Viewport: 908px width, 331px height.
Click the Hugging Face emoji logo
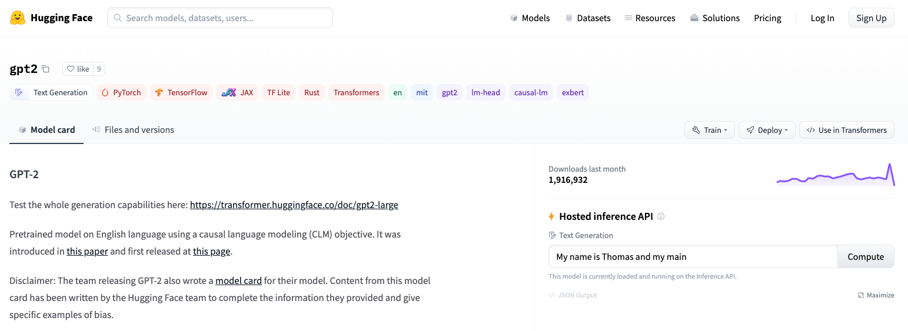tap(18, 18)
